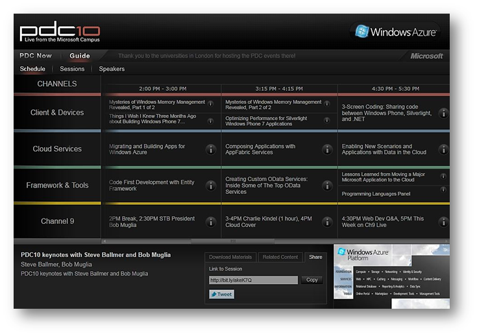This screenshot has width=477, height=336.
Task: Select the Client & Devices channel
Action: point(57,112)
